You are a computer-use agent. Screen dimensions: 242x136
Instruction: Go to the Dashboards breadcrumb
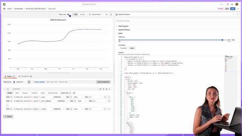click(x=19, y=9)
